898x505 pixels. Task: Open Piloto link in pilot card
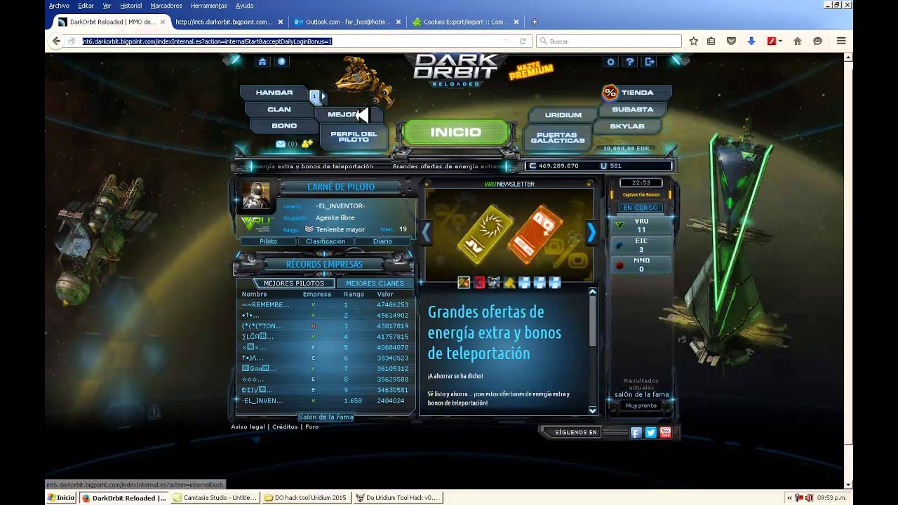[269, 241]
